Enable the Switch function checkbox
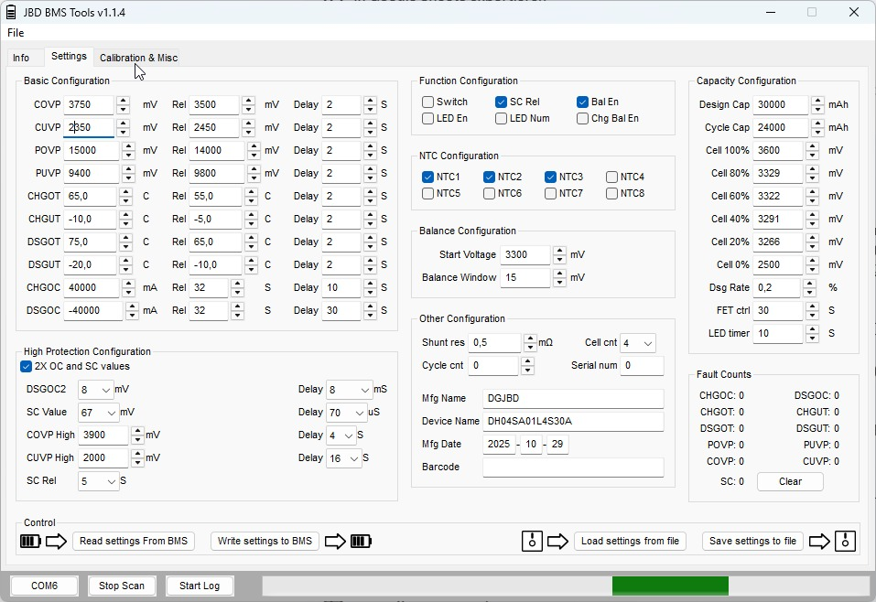Viewport: 876px width, 602px height. pos(427,102)
